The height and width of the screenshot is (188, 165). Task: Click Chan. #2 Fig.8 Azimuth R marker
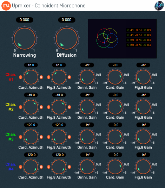click(x=70, y=107)
